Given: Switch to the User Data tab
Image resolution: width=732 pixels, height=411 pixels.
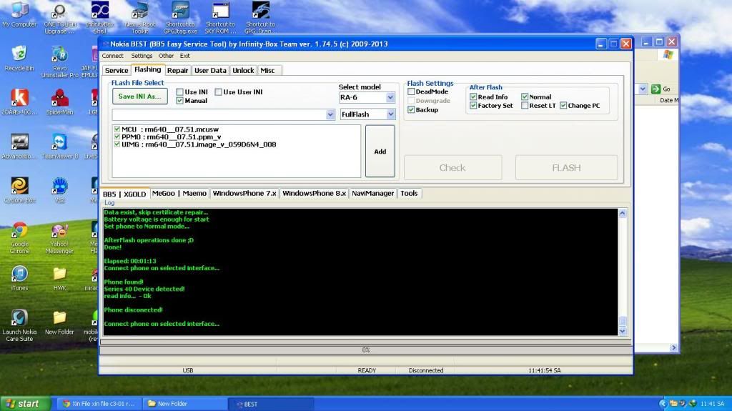Looking at the screenshot, I should 210,71.
